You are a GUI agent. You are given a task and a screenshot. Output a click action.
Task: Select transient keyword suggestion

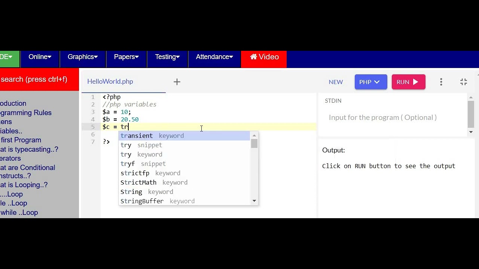184,136
